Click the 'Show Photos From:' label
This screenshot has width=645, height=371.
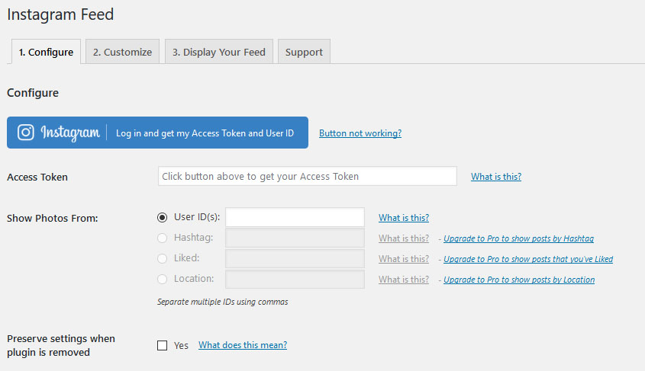(x=52, y=218)
